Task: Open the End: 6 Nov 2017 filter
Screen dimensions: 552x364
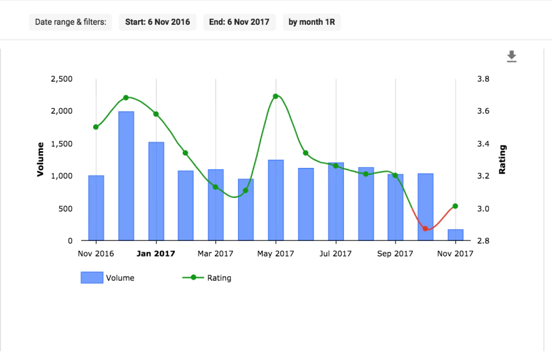Action: point(239,22)
